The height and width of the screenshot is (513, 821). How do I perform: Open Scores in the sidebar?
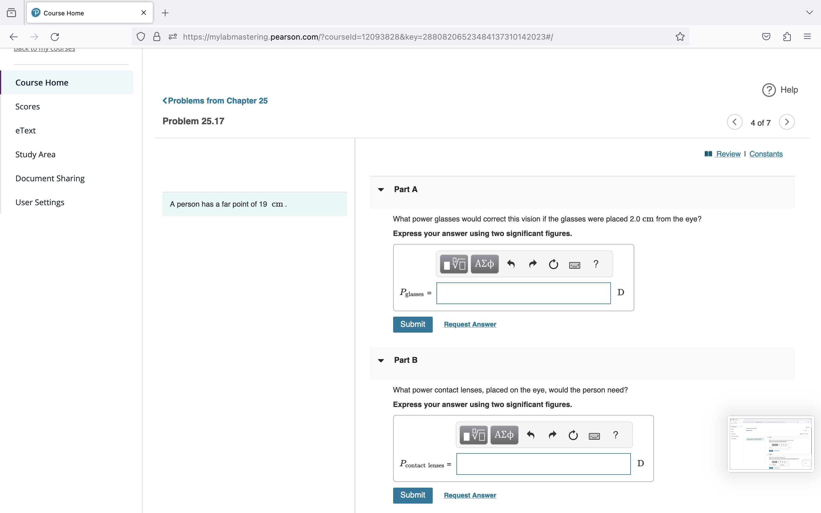coord(27,107)
